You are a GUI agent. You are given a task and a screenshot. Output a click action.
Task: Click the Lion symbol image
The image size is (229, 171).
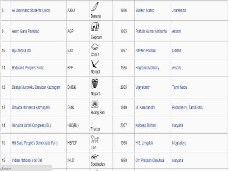[x=95, y=139]
